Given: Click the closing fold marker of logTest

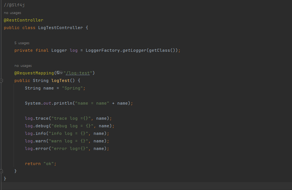Looking at the screenshot, I should coord(1,171).
